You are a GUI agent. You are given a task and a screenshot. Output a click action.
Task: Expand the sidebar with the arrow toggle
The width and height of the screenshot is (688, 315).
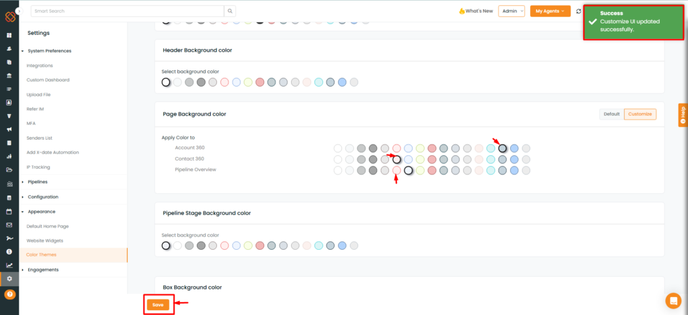(18, 11)
